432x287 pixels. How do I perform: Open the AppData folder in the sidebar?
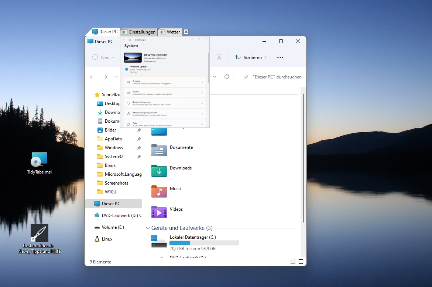[109, 139]
